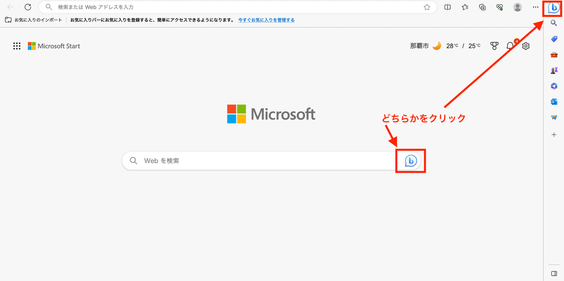
Task: Click the browser refresh button
Action: [x=28, y=7]
